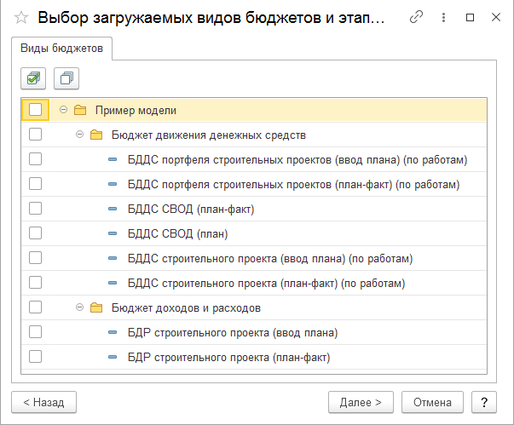The image size is (514, 425).
Task: Click the Бюджет доходов и расходов folder icon
Action: [x=96, y=307]
